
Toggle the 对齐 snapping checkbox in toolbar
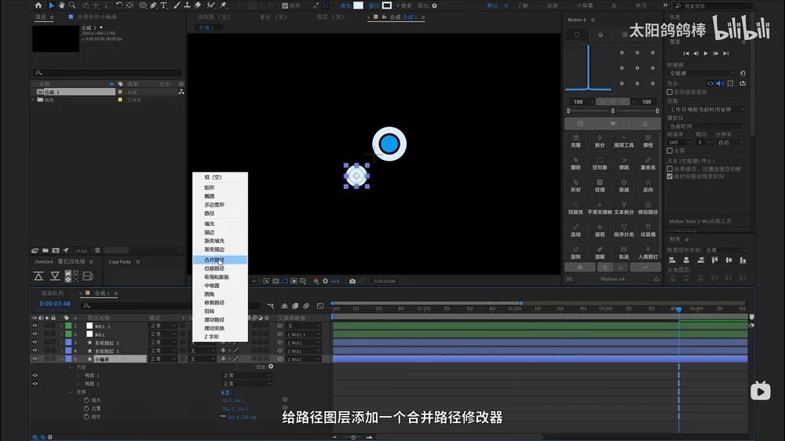click(285, 5)
